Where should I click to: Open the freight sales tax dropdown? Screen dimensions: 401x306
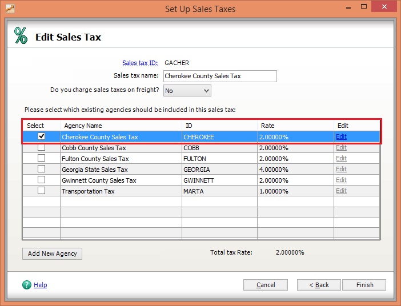pos(187,91)
